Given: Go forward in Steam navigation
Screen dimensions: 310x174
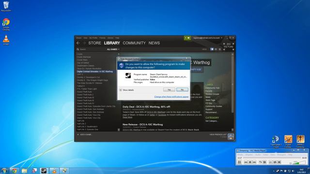Looking at the screenshot, I should pos(84,43).
